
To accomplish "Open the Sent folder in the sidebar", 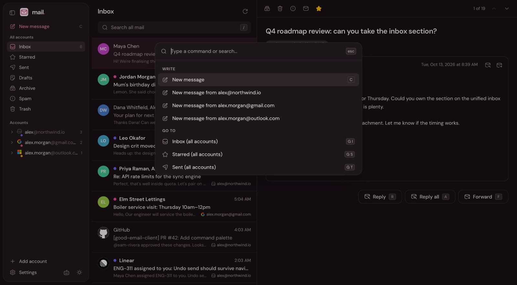I will (x=46, y=67).
